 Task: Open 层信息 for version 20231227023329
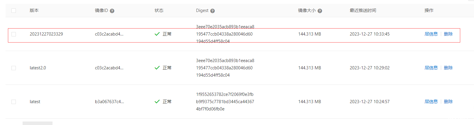tap(431, 34)
